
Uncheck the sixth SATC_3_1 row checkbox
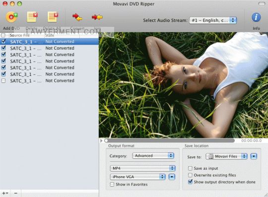pyautogui.click(x=3, y=74)
